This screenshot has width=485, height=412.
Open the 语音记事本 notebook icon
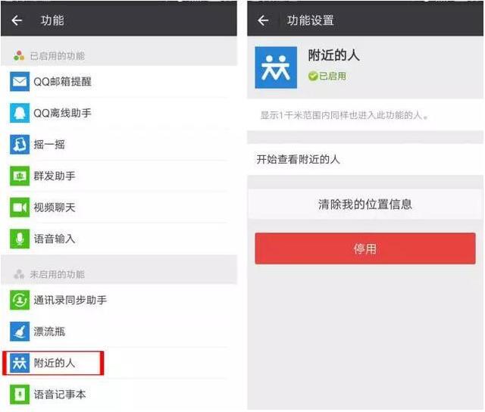click(20, 394)
